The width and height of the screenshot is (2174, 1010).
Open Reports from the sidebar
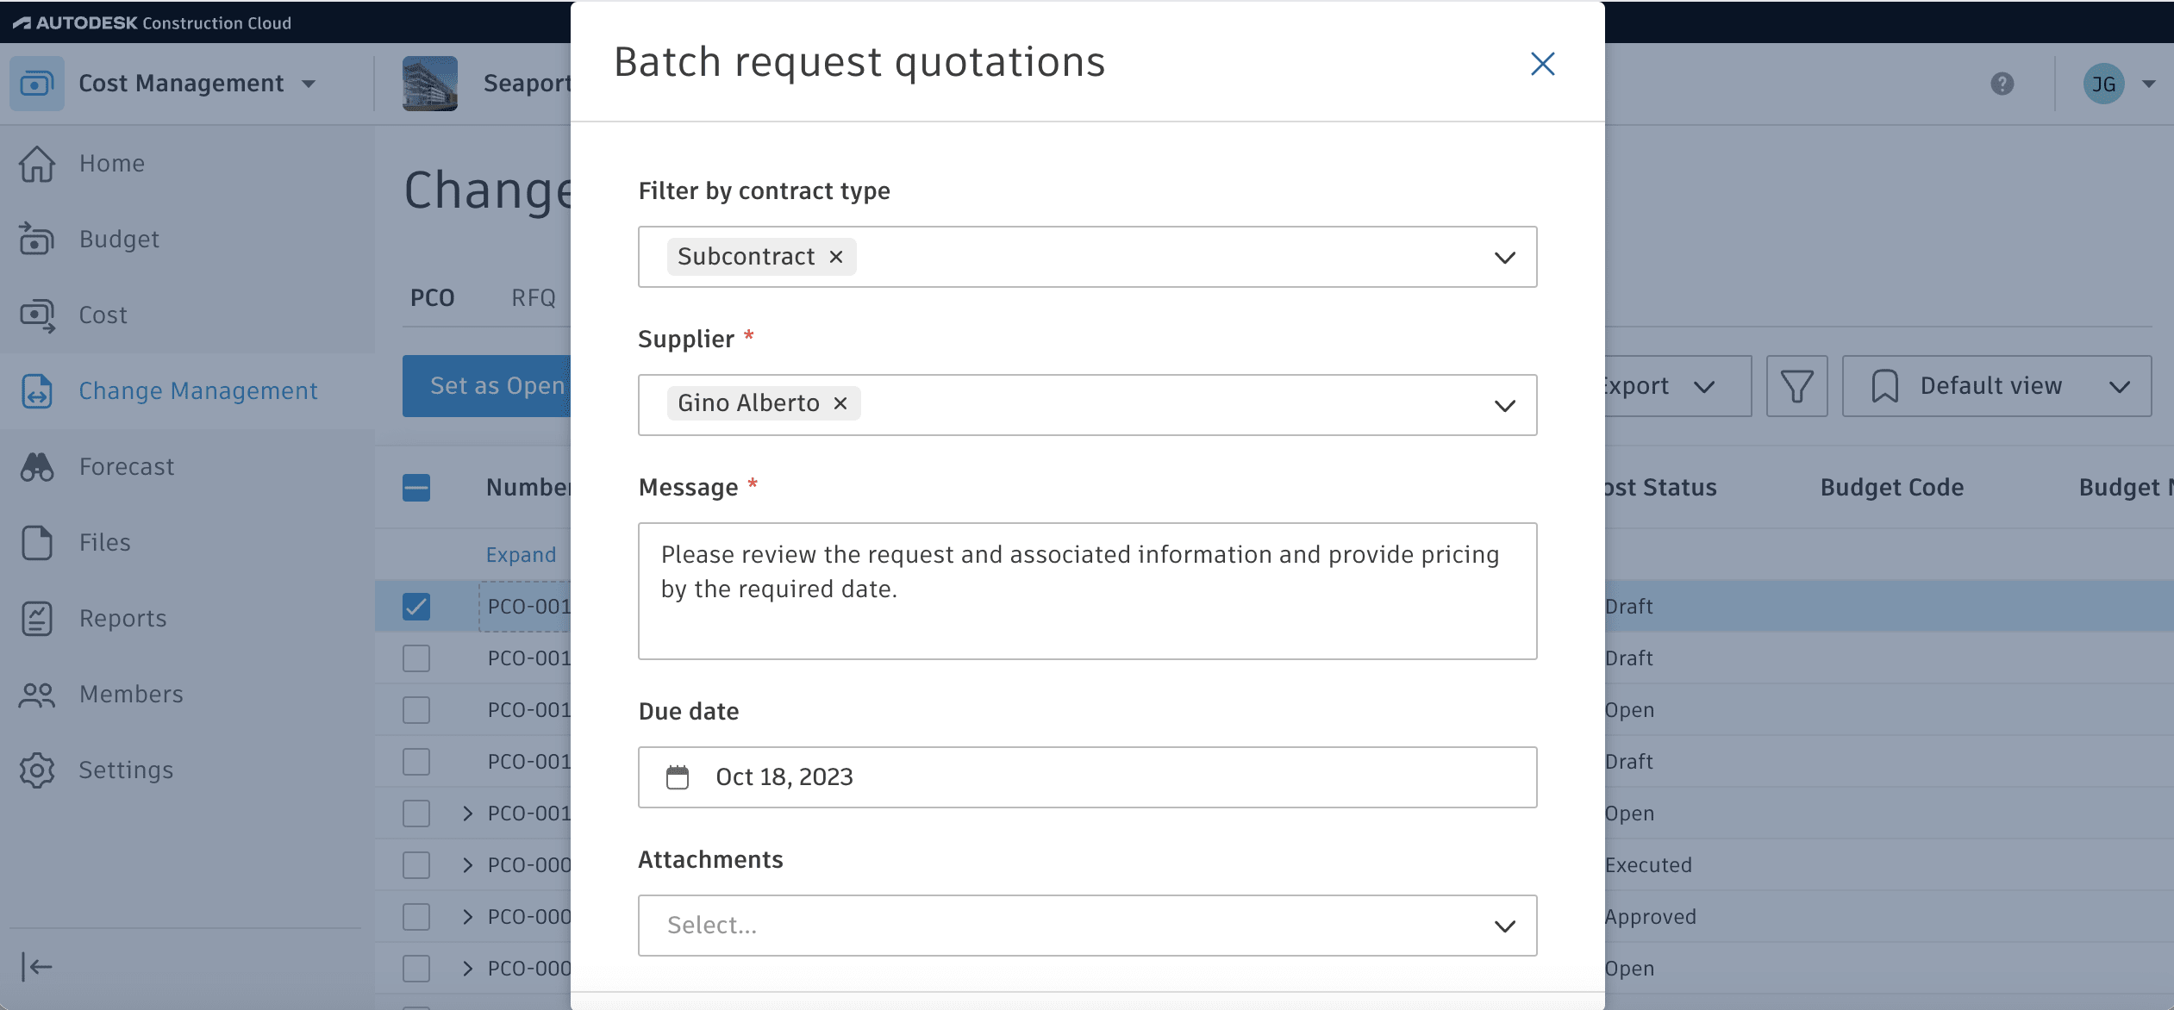click(x=122, y=618)
